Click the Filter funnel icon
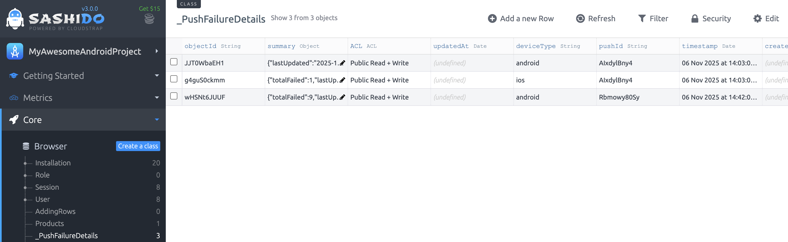 click(x=642, y=19)
